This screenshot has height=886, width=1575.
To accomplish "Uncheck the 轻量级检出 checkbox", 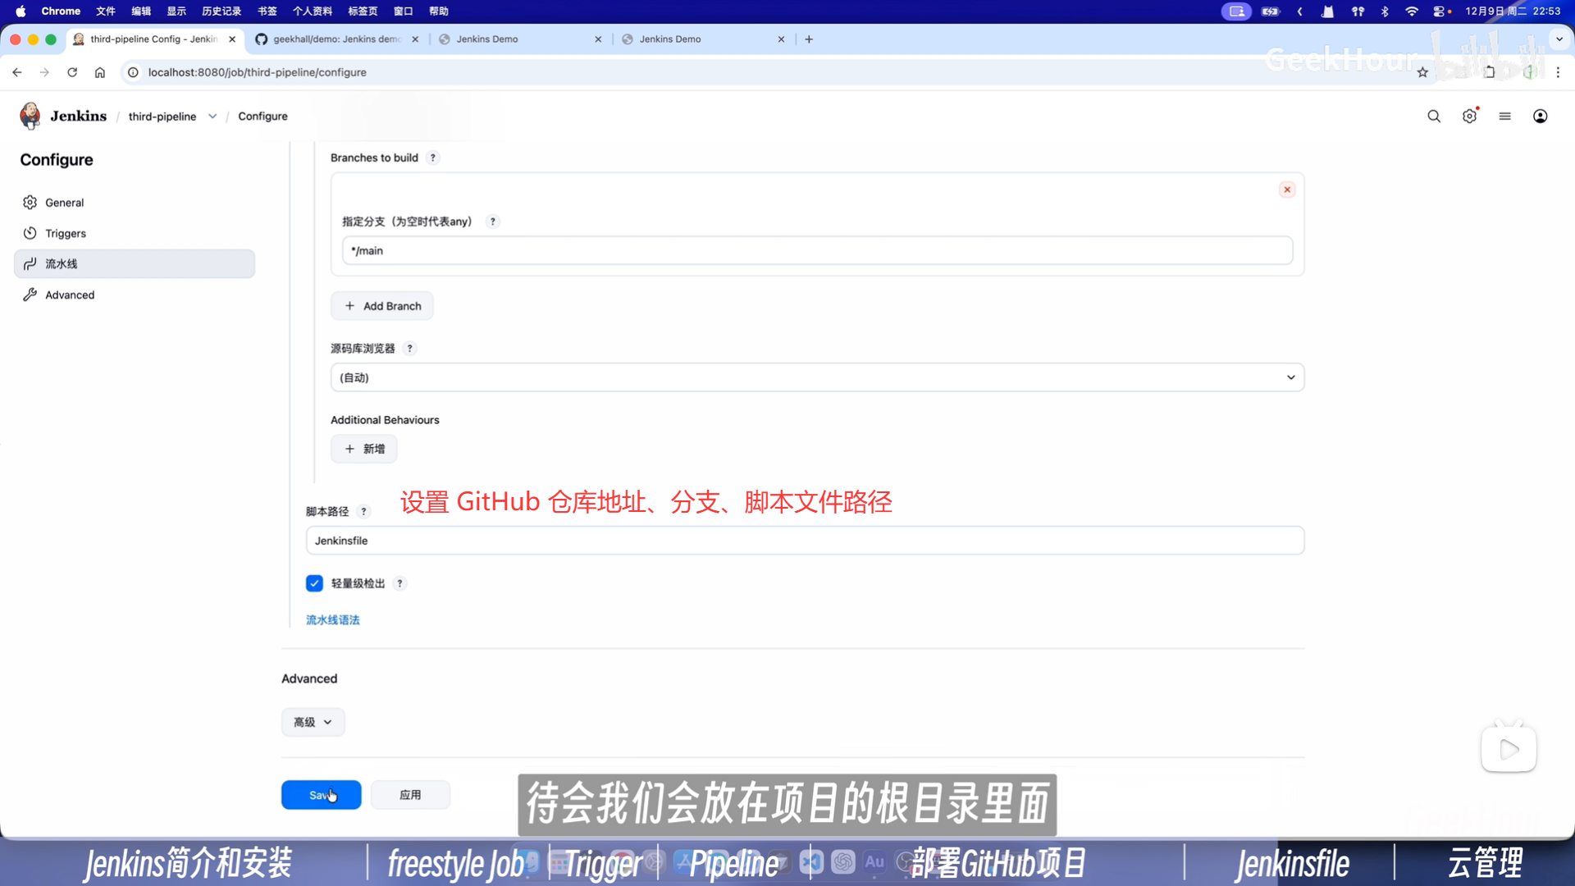I will click(x=314, y=583).
